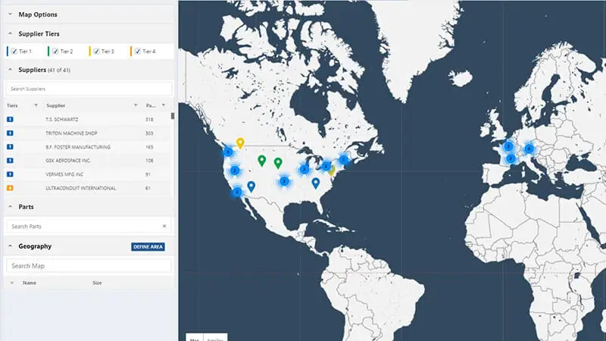The height and width of the screenshot is (341, 606).
Task: Select the TRITON MACHINE SHOP supplier row
Action: pyautogui.click(x=87, y=133)
